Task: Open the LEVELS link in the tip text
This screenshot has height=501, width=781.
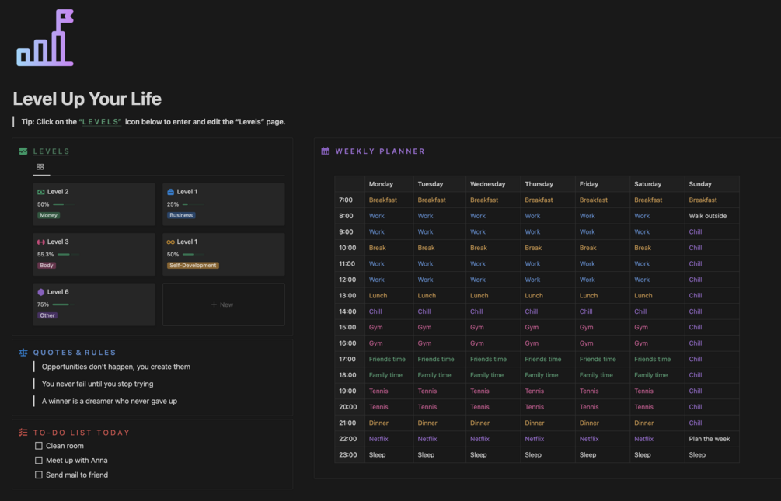Action: coord(101,122)
